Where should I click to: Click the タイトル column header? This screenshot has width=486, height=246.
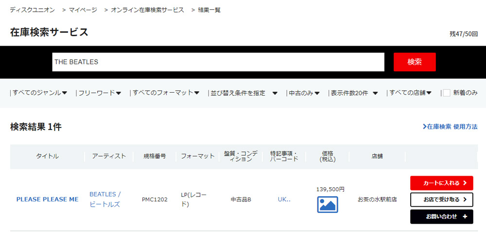click(47, 156)
